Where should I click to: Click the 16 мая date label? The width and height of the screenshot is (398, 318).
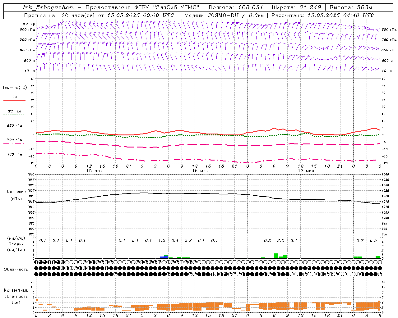coord(200,171)
